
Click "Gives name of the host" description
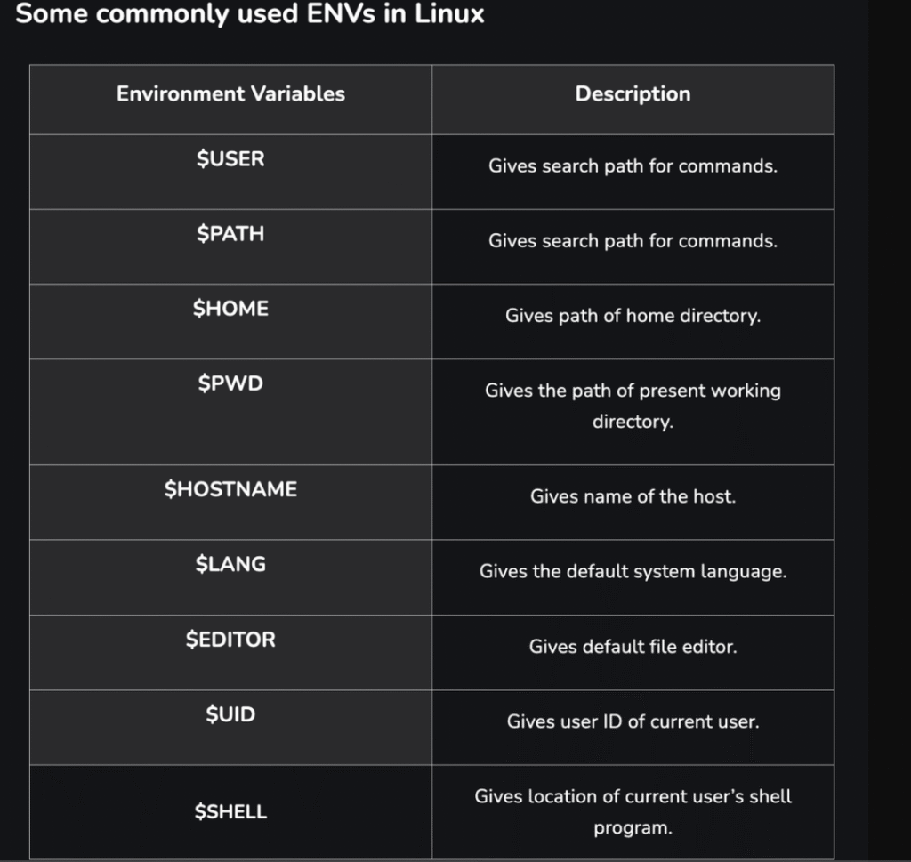tap(633, 496)
